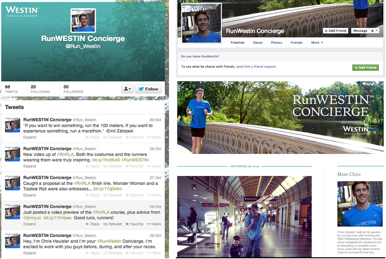Open the Twitter profile picture
This screenshot has width=386, height=259.
83,20
